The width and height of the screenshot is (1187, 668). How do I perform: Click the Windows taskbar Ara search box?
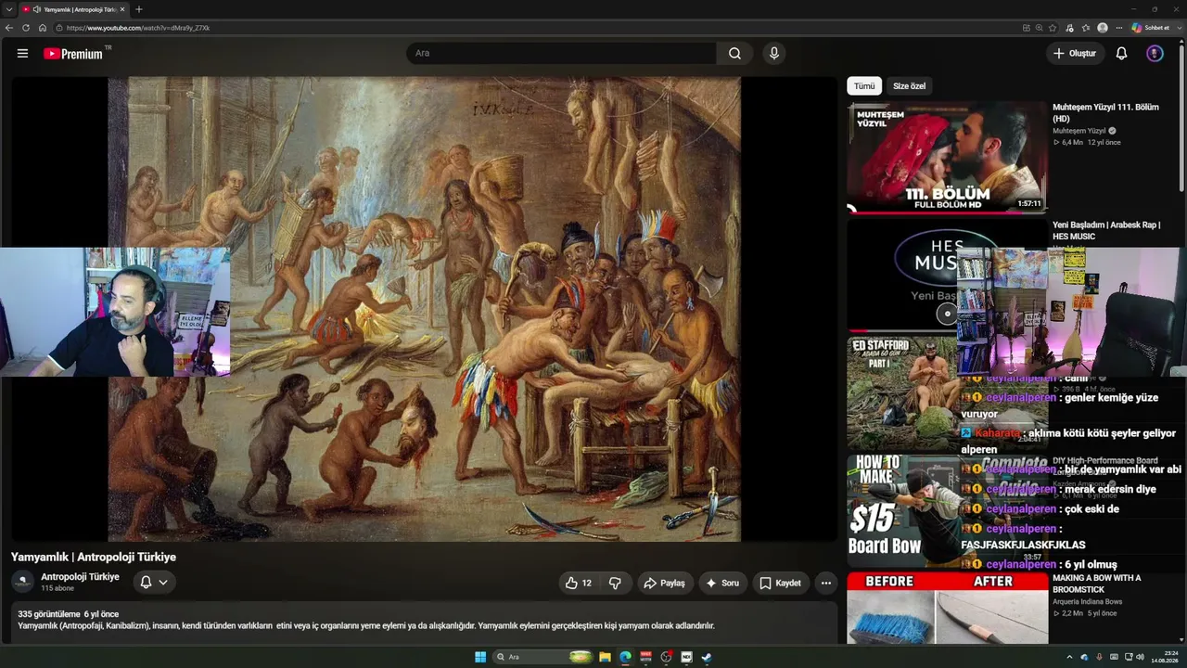pos(544,657)
